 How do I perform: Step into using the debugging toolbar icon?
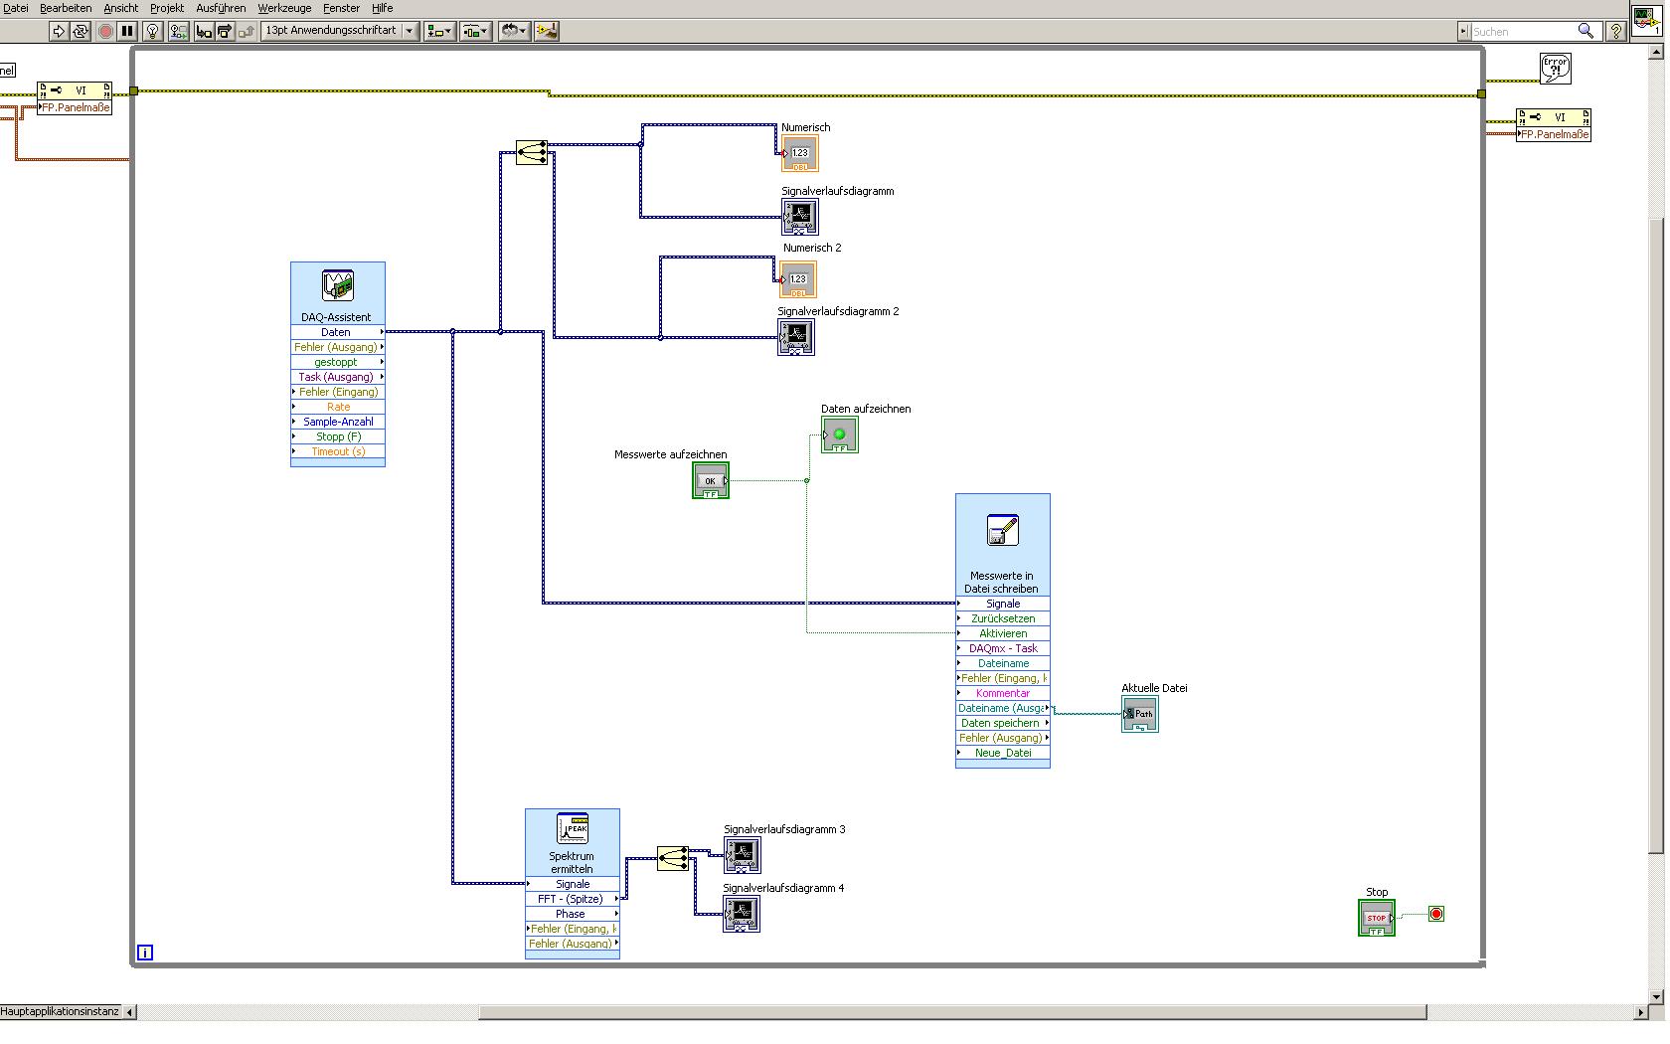pos(204,31)
